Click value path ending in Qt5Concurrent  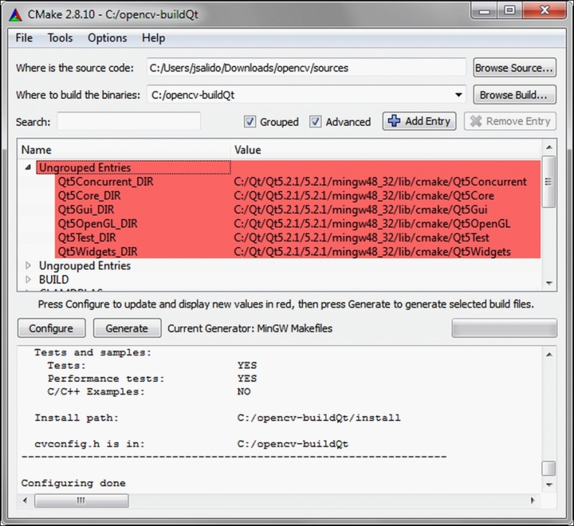pos(380,182)
